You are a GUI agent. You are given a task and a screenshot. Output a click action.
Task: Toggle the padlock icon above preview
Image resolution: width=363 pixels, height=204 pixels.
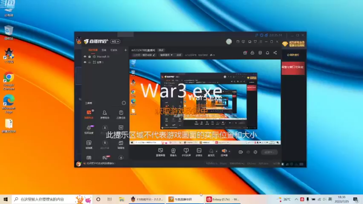(252, 53)
